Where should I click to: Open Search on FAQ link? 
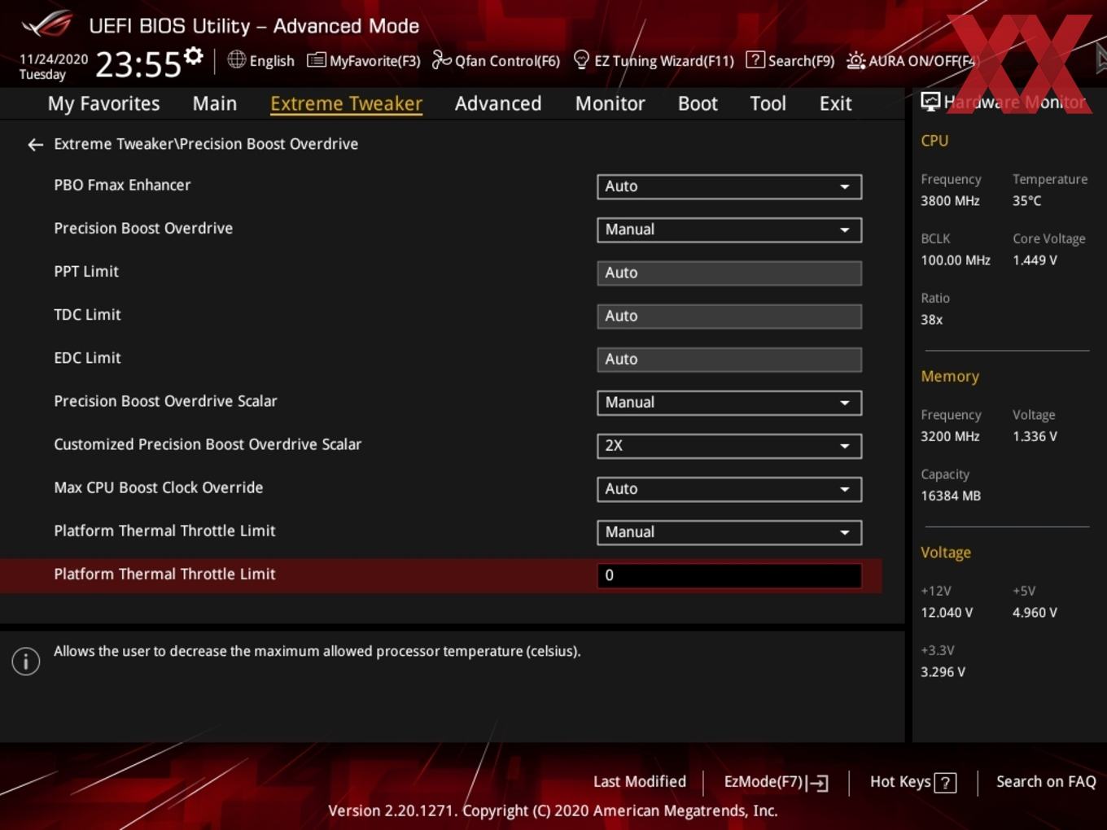pos(1046,782)
